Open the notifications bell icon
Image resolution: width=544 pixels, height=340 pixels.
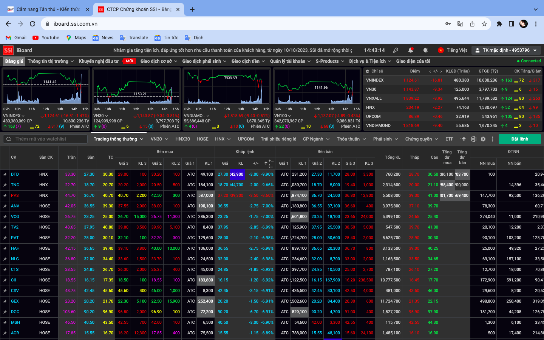pyautogui.click(x=410, y=50)
